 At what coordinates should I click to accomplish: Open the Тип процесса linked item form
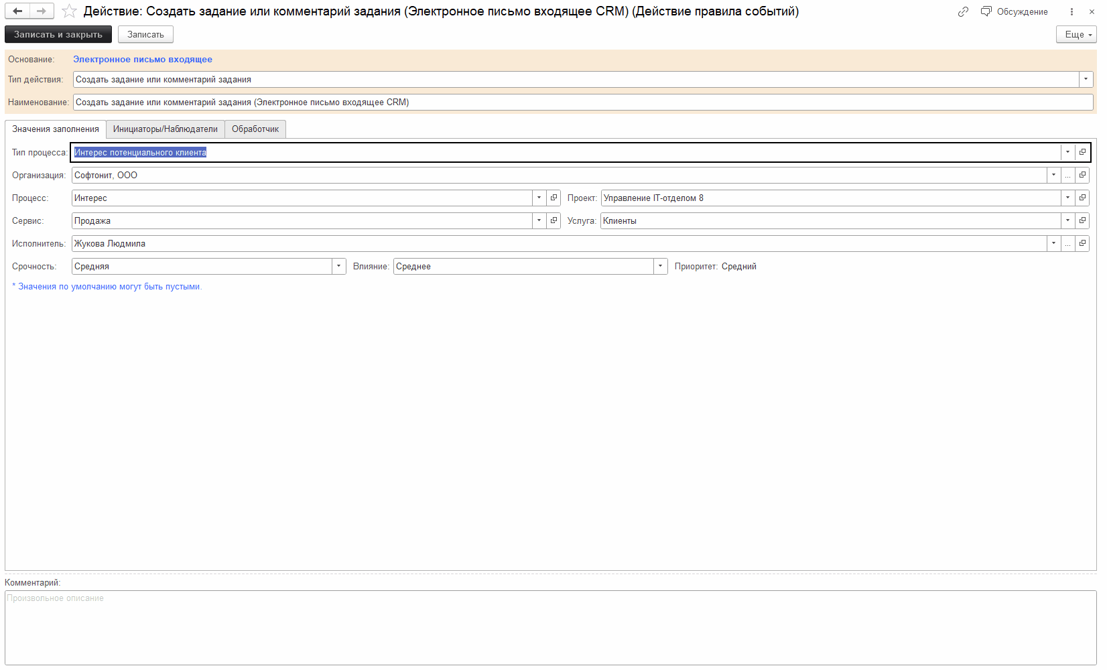click(x=1082, y=152)
